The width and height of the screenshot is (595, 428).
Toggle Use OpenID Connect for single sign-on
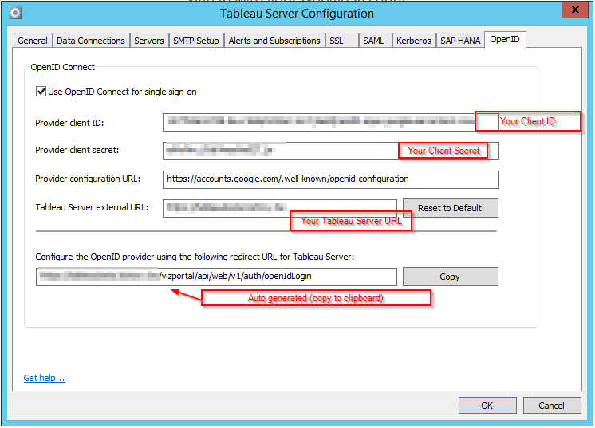point(41,92)
